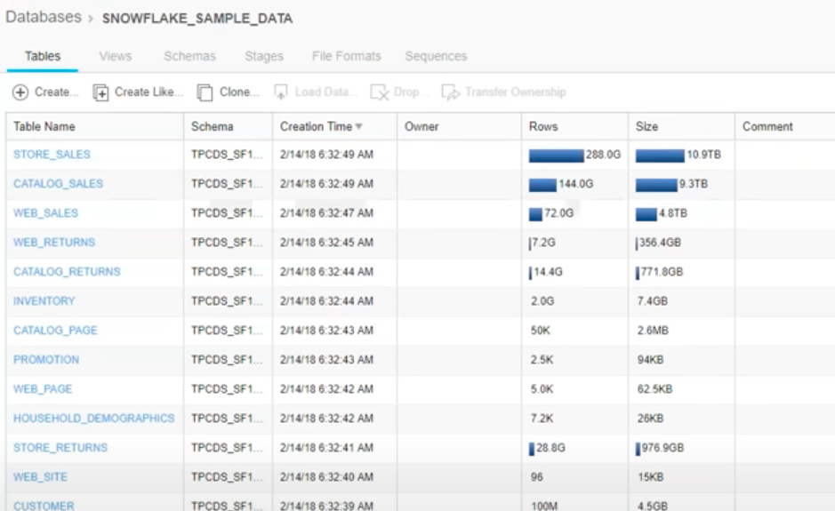Image resolution: width=835 pixels, height=511 pixels.
Task: Open the Sequences tab
Action: pyautogui.click(x=436, y=56)
